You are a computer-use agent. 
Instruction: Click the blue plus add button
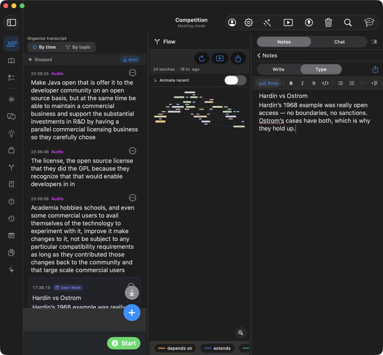[132, 312]
